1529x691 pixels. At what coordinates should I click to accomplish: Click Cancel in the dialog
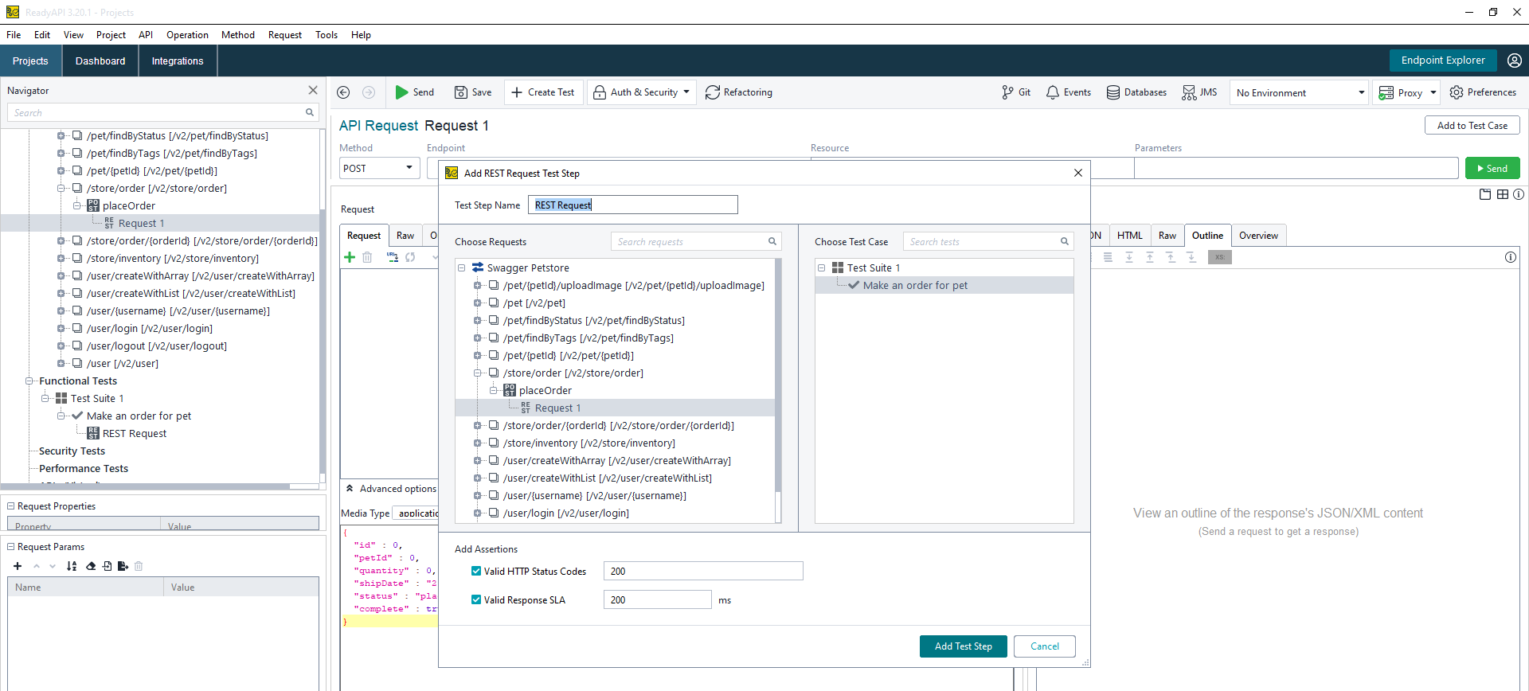[x=1044, y=646]
